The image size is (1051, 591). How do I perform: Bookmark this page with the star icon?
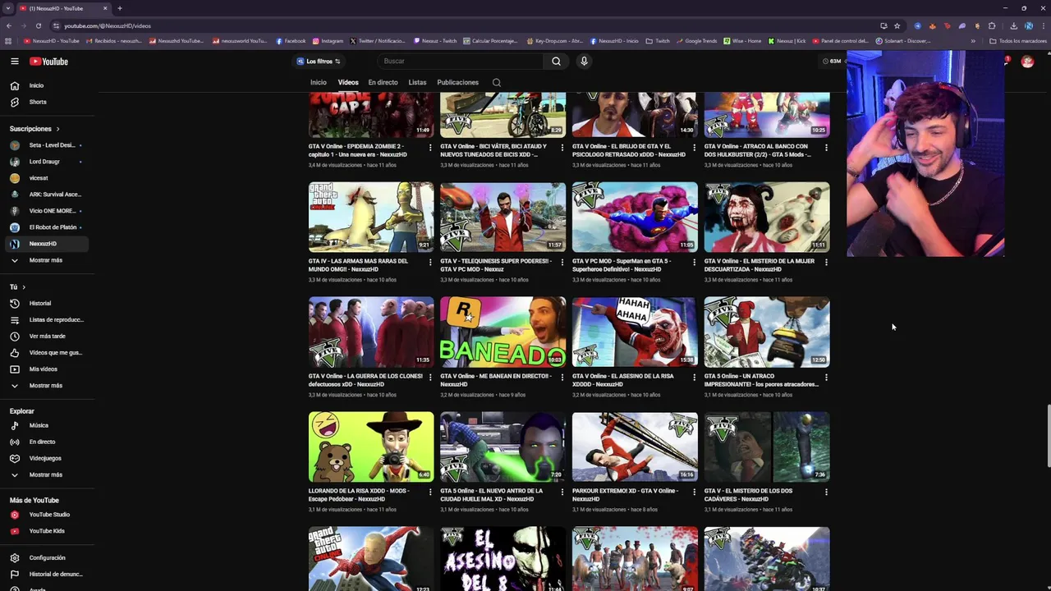[x=897, y=25]
